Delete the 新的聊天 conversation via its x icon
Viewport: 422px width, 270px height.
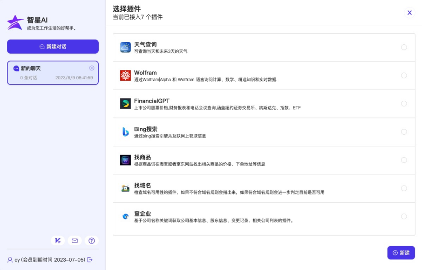click(x=92, y=68)
